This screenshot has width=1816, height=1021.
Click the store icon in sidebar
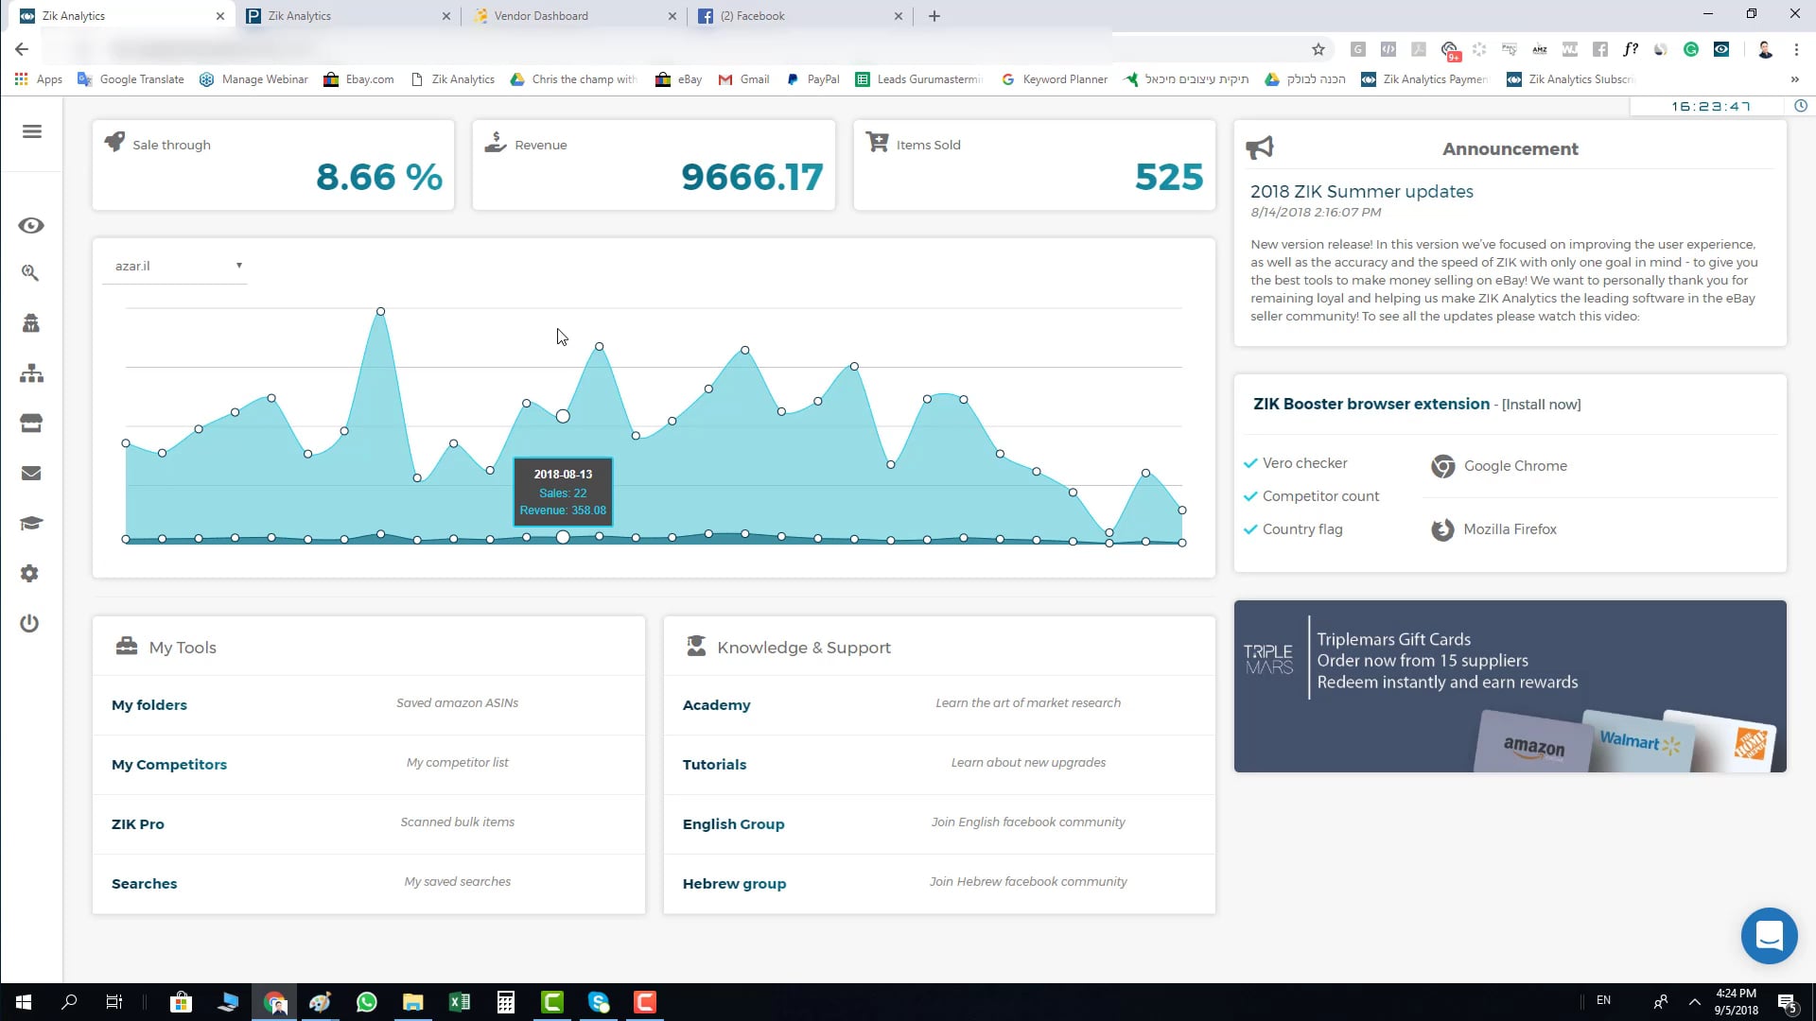(x=31, y=423)
